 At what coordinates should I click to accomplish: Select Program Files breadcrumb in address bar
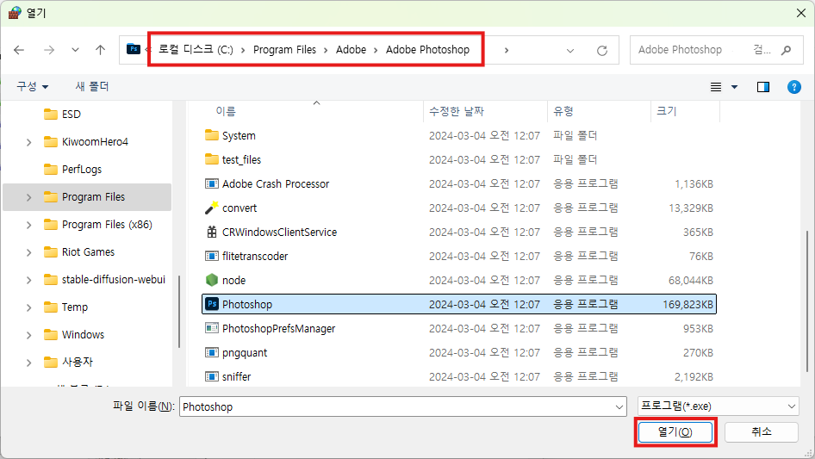[x=284, y=49]
